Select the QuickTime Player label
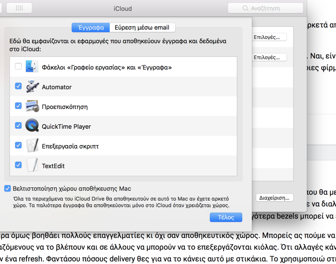 pyautogui.click(x=66, y=126)
